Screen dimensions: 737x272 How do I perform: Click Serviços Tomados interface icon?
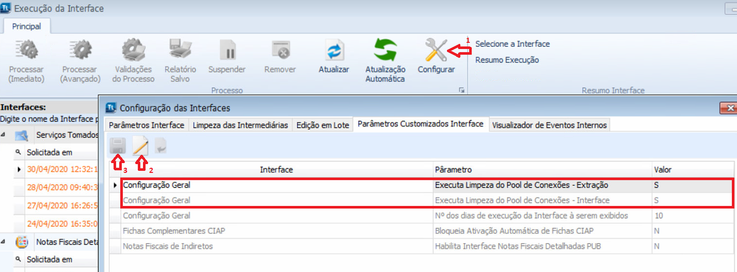(x=21, y=135)
